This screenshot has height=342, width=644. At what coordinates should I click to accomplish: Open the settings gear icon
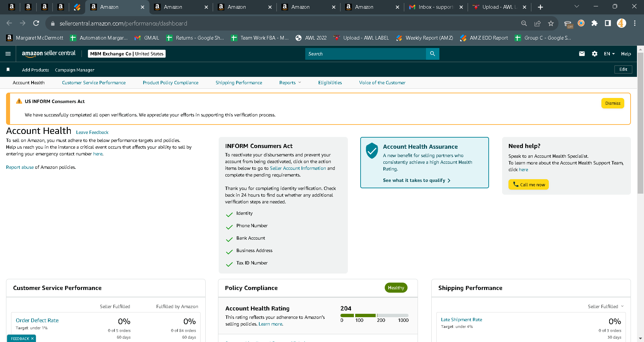[595, 54]
